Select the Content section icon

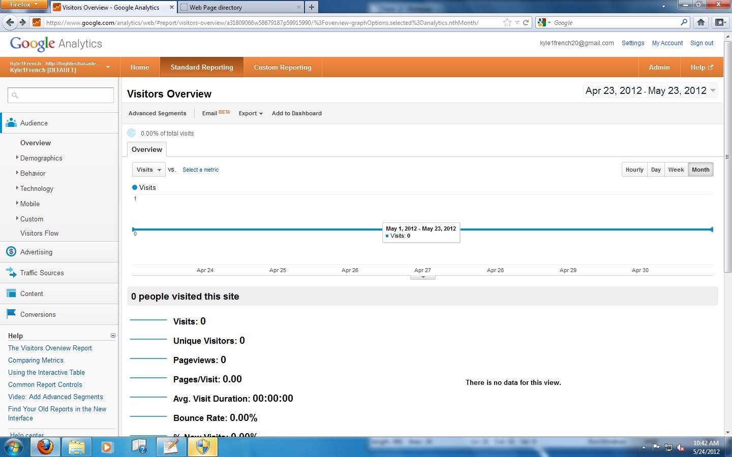tap(11, 293)
